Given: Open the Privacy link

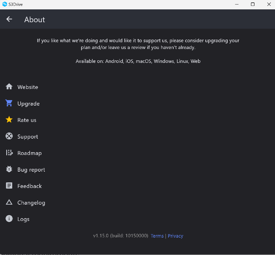Looking at the screenshot, I should pos(175,236).
